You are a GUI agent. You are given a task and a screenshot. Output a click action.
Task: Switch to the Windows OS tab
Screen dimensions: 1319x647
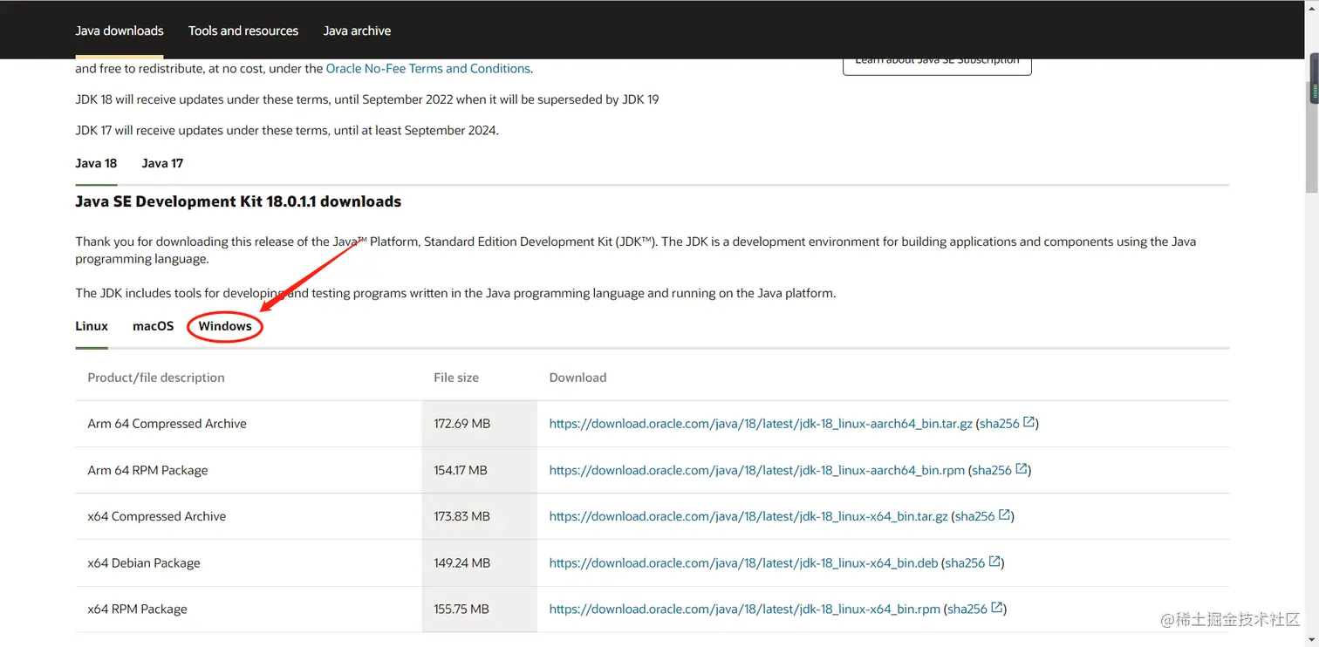pos(225,326)
